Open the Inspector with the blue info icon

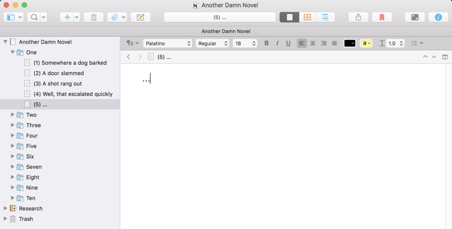pyautogui.click(x=438, y=17)
